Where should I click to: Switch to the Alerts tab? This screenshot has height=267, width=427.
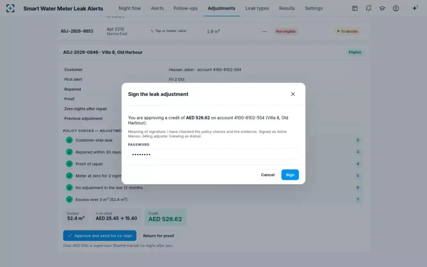tap(157, 8)
